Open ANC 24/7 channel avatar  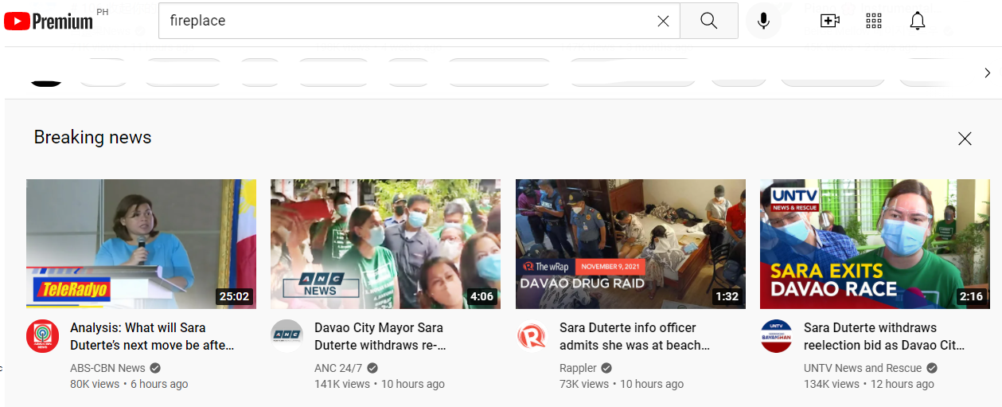[287, 336]
